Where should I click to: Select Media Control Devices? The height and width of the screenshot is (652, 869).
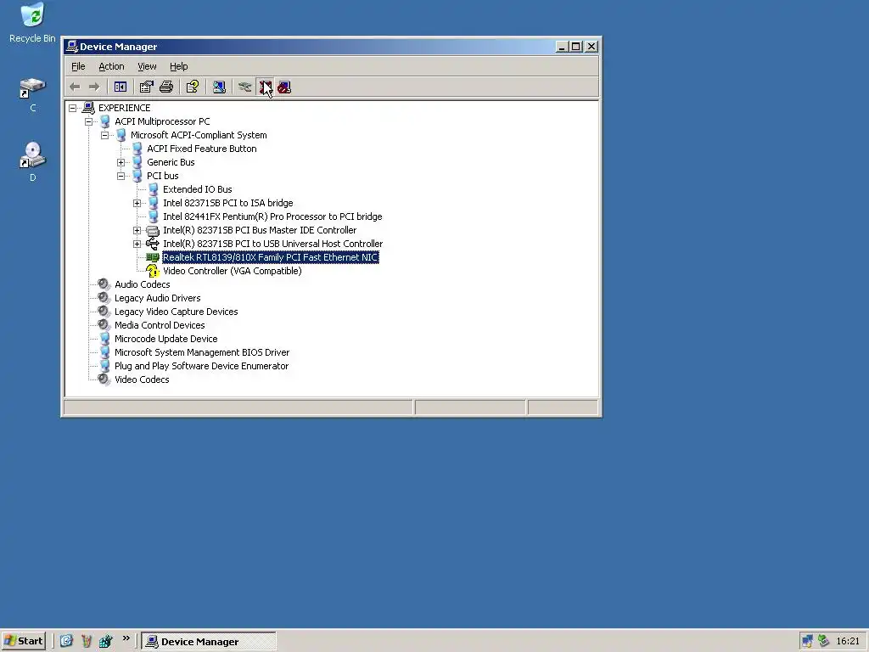(160, 325)
